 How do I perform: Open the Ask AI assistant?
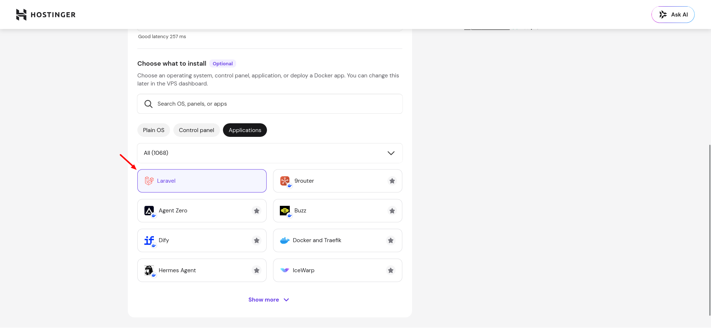click(x=673, y=15)
